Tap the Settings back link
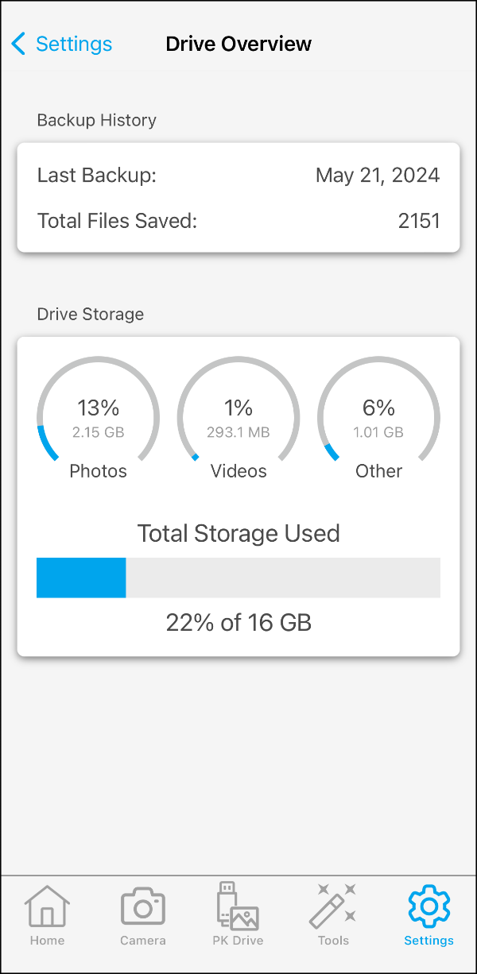The height and width of the screenshot is (974, 477). pyautogui.click(x=74, y=44)
